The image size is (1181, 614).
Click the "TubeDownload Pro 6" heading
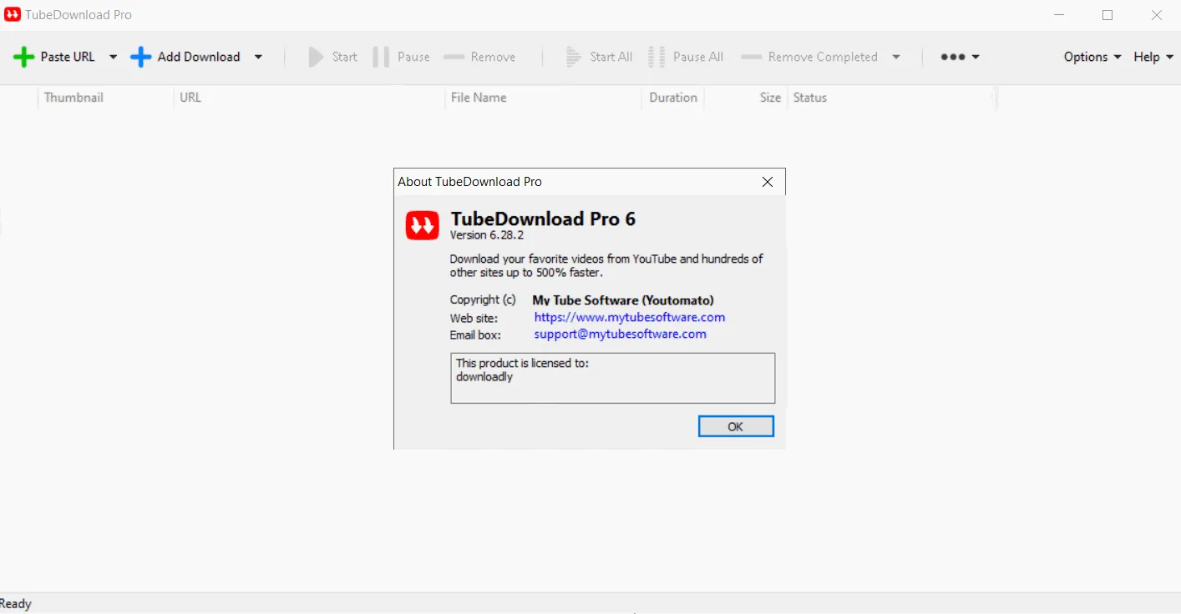click(543, 219)
